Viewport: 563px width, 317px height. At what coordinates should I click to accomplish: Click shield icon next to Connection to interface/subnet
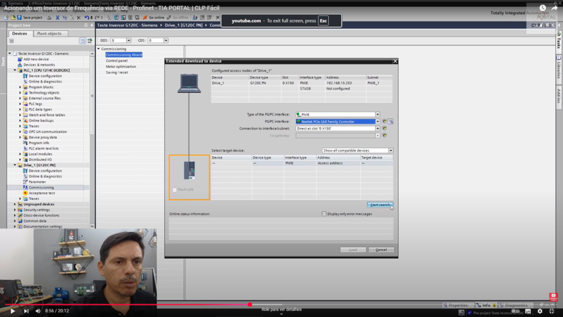(384, 128)
